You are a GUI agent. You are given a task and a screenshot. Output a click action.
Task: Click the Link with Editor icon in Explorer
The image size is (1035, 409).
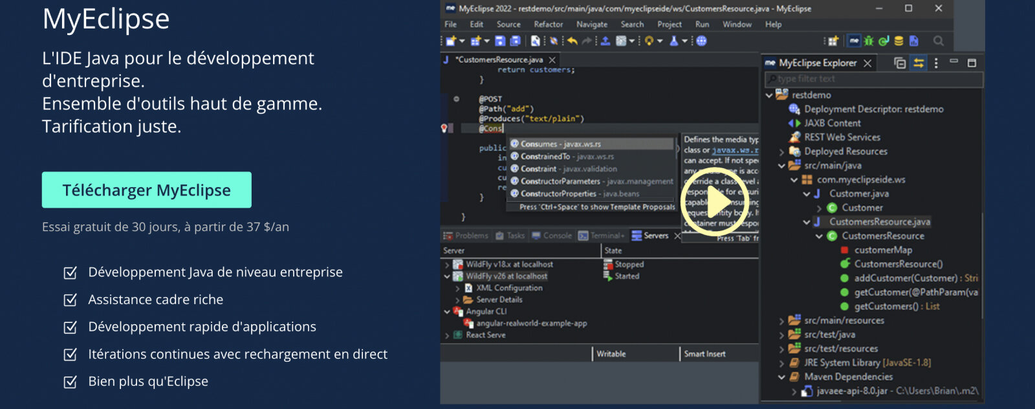(919, 63)
